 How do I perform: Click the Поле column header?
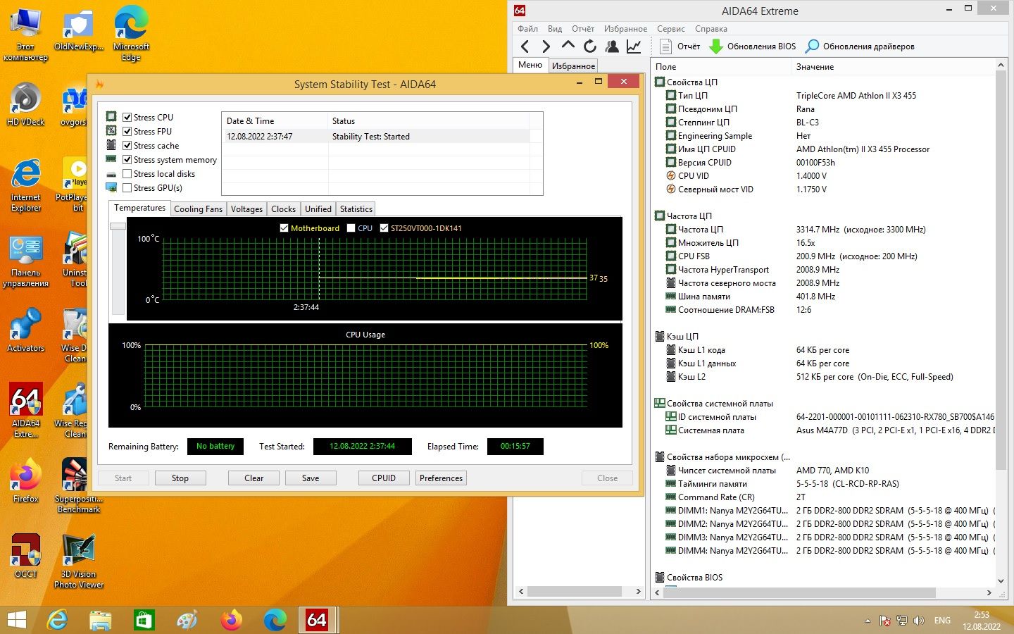[722, 67]
